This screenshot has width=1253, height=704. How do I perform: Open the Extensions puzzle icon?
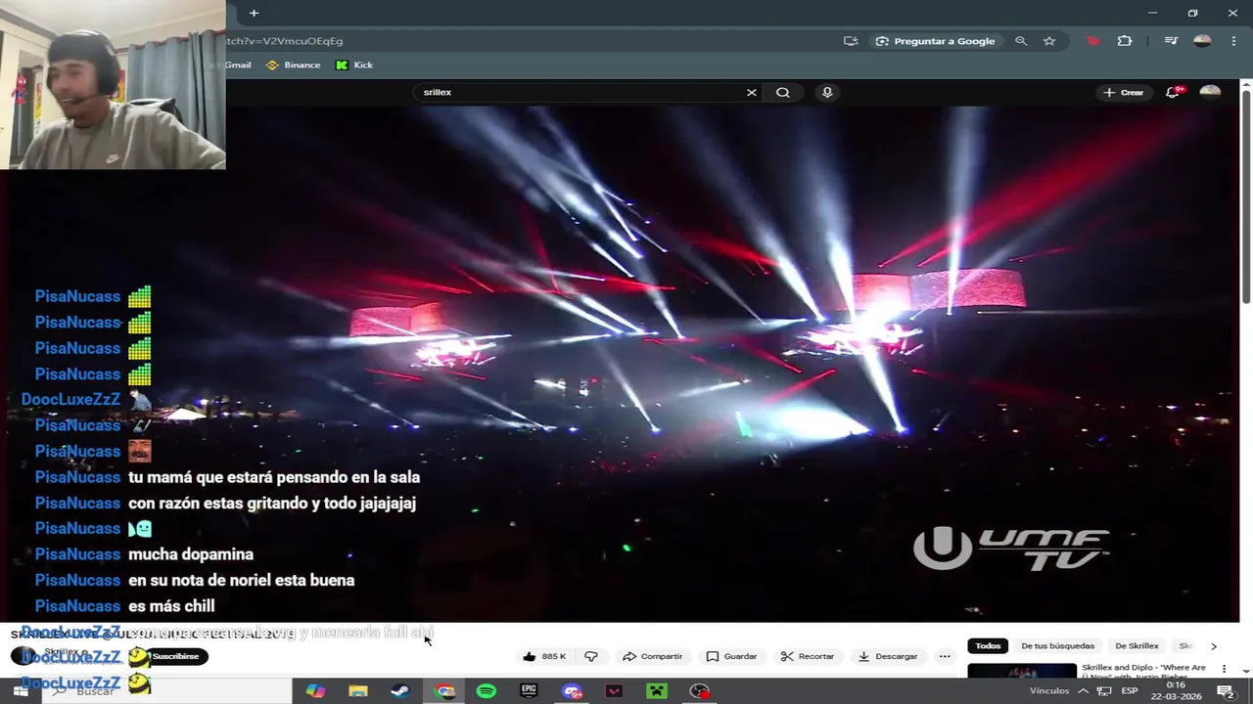(1125, 41)
